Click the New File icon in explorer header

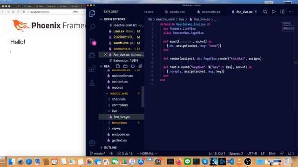(118, 66)
